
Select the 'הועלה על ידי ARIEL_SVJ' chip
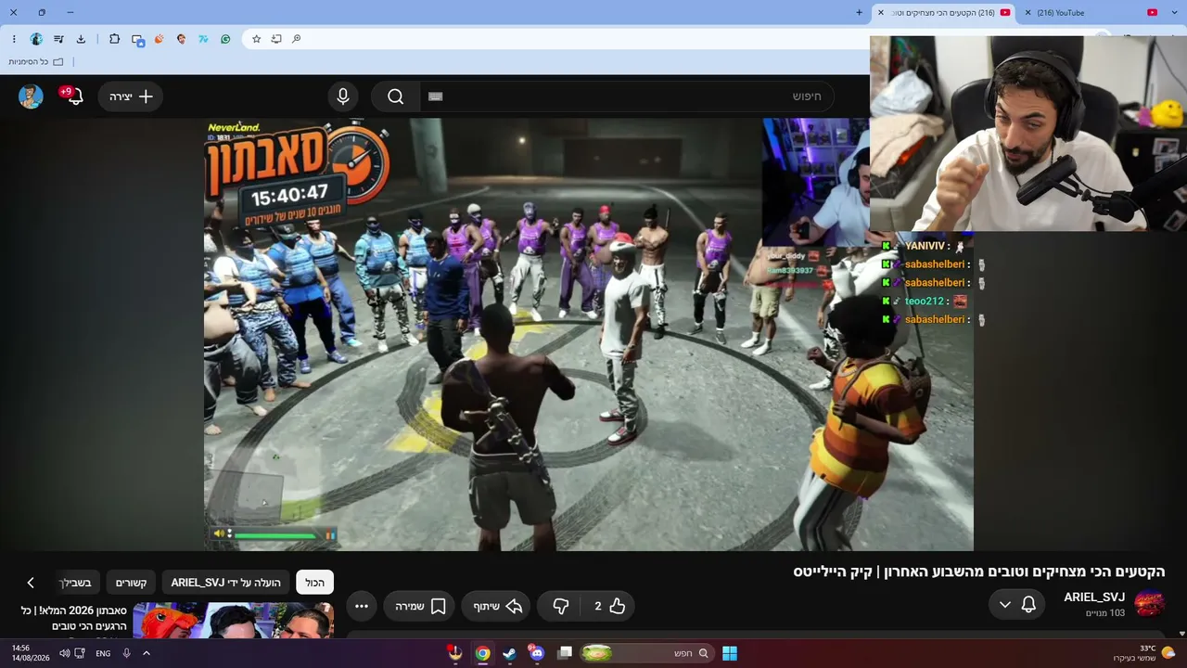coord(225,583)
